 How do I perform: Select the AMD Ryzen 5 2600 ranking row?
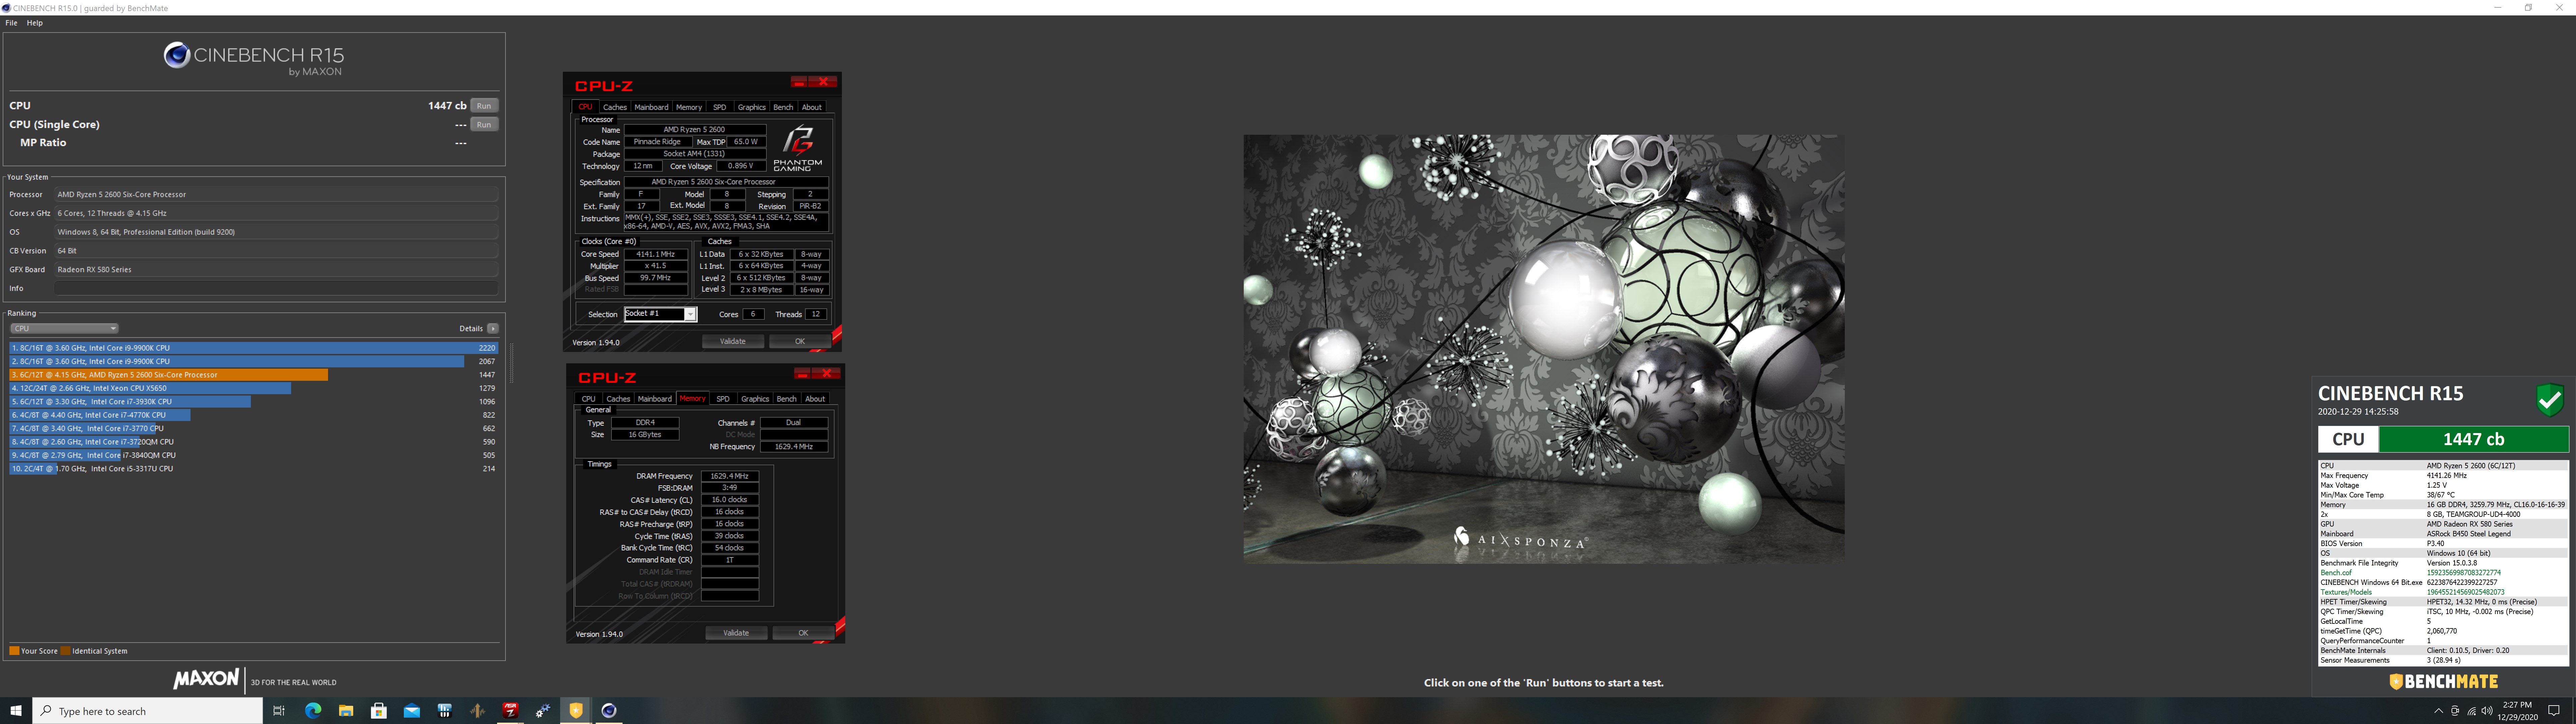tap(253, 375)
